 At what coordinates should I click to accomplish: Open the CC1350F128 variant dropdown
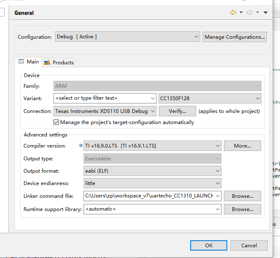coord(210,99)
